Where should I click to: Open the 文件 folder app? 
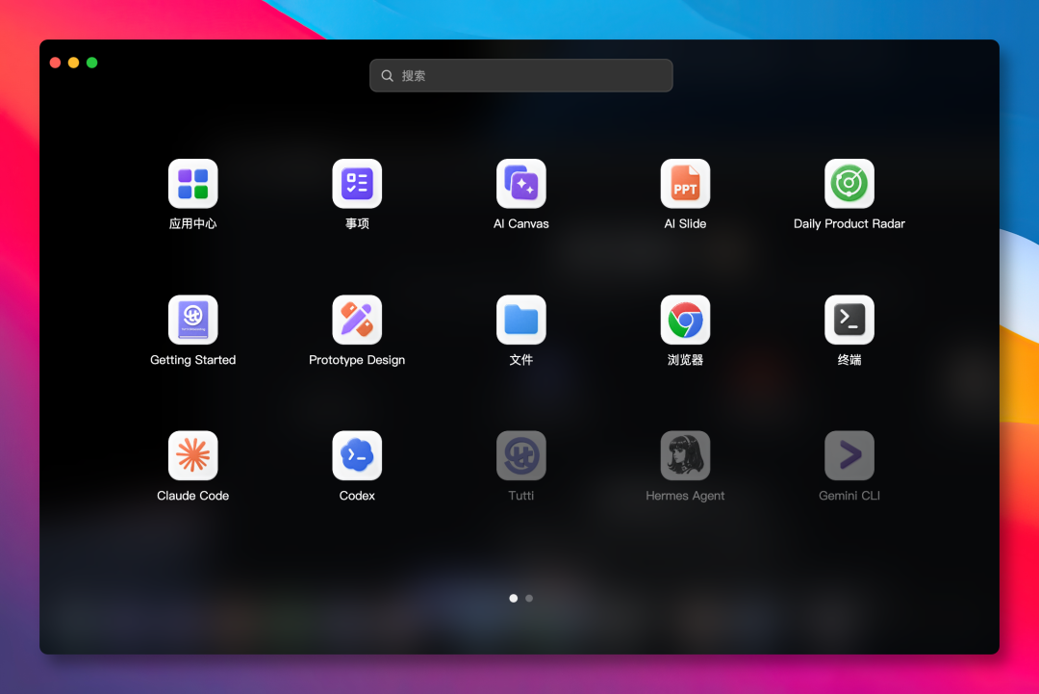coord(520,320)
